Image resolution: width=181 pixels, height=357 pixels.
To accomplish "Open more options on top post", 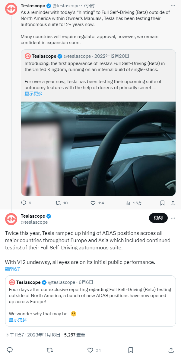I will coord(173,6).
